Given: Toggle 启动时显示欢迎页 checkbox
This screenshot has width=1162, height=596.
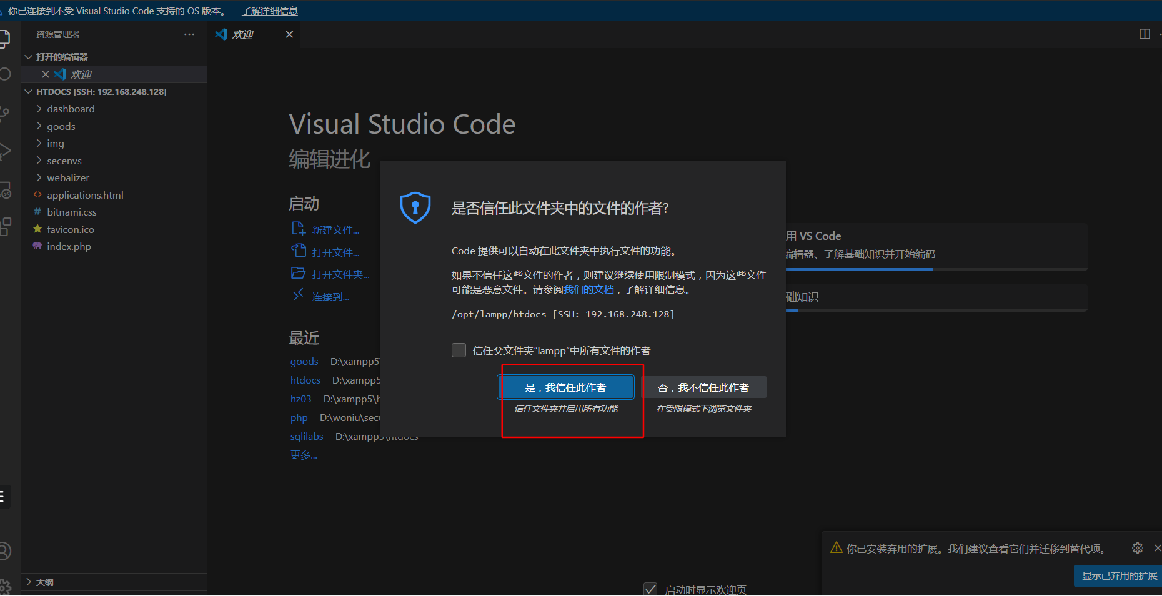Looking at the screenshot, I should [650, 589].
